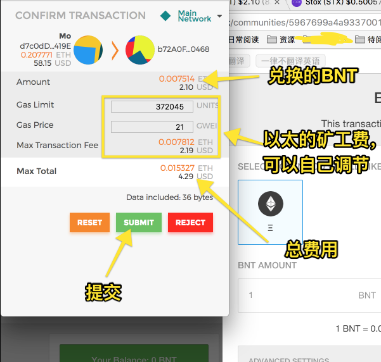Close the $2.10 browser tab
This screenshot has width=381, height=362.
(277, 3)
